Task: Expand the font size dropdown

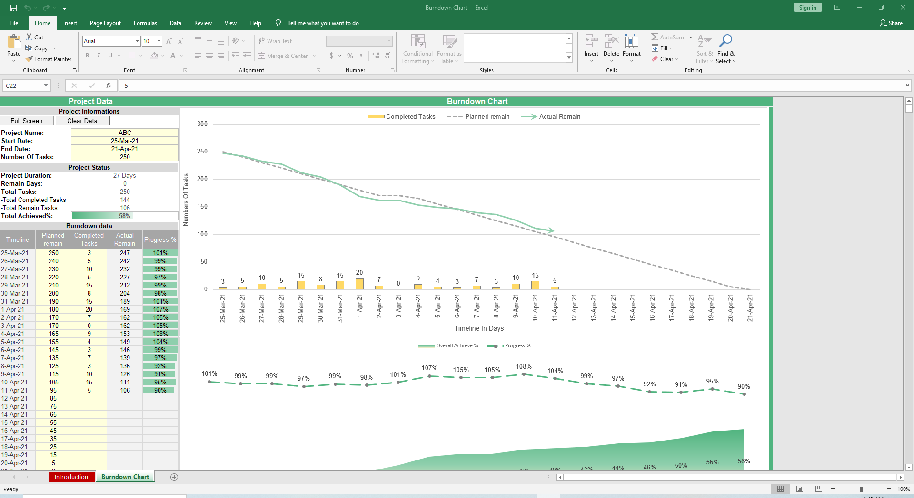Action: (x=158, y=41)
